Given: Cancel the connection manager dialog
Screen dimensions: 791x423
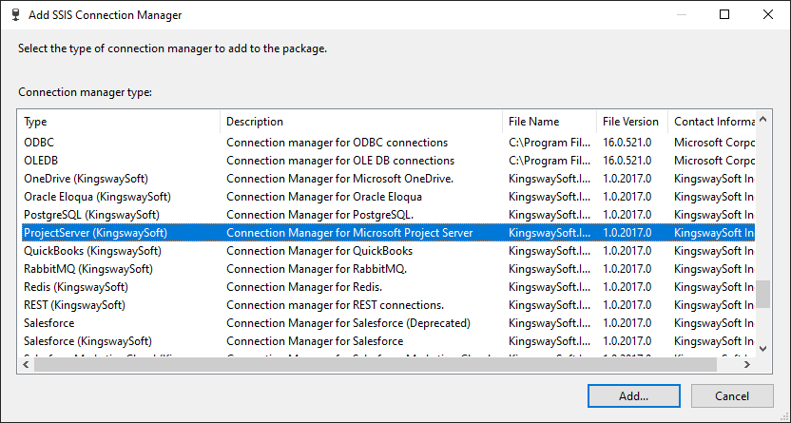Looking at the screenshot, I should tap(732, 395).
